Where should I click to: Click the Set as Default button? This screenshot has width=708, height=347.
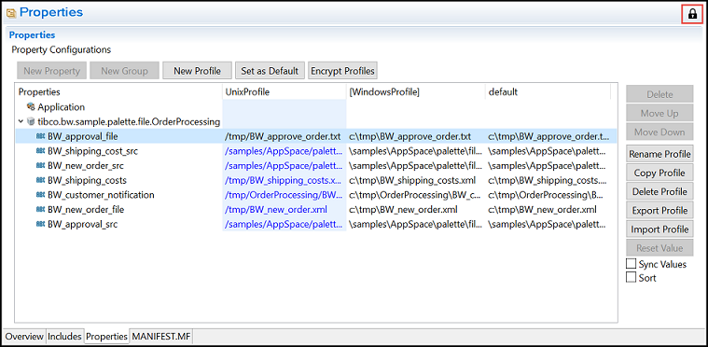coord(270,71)
